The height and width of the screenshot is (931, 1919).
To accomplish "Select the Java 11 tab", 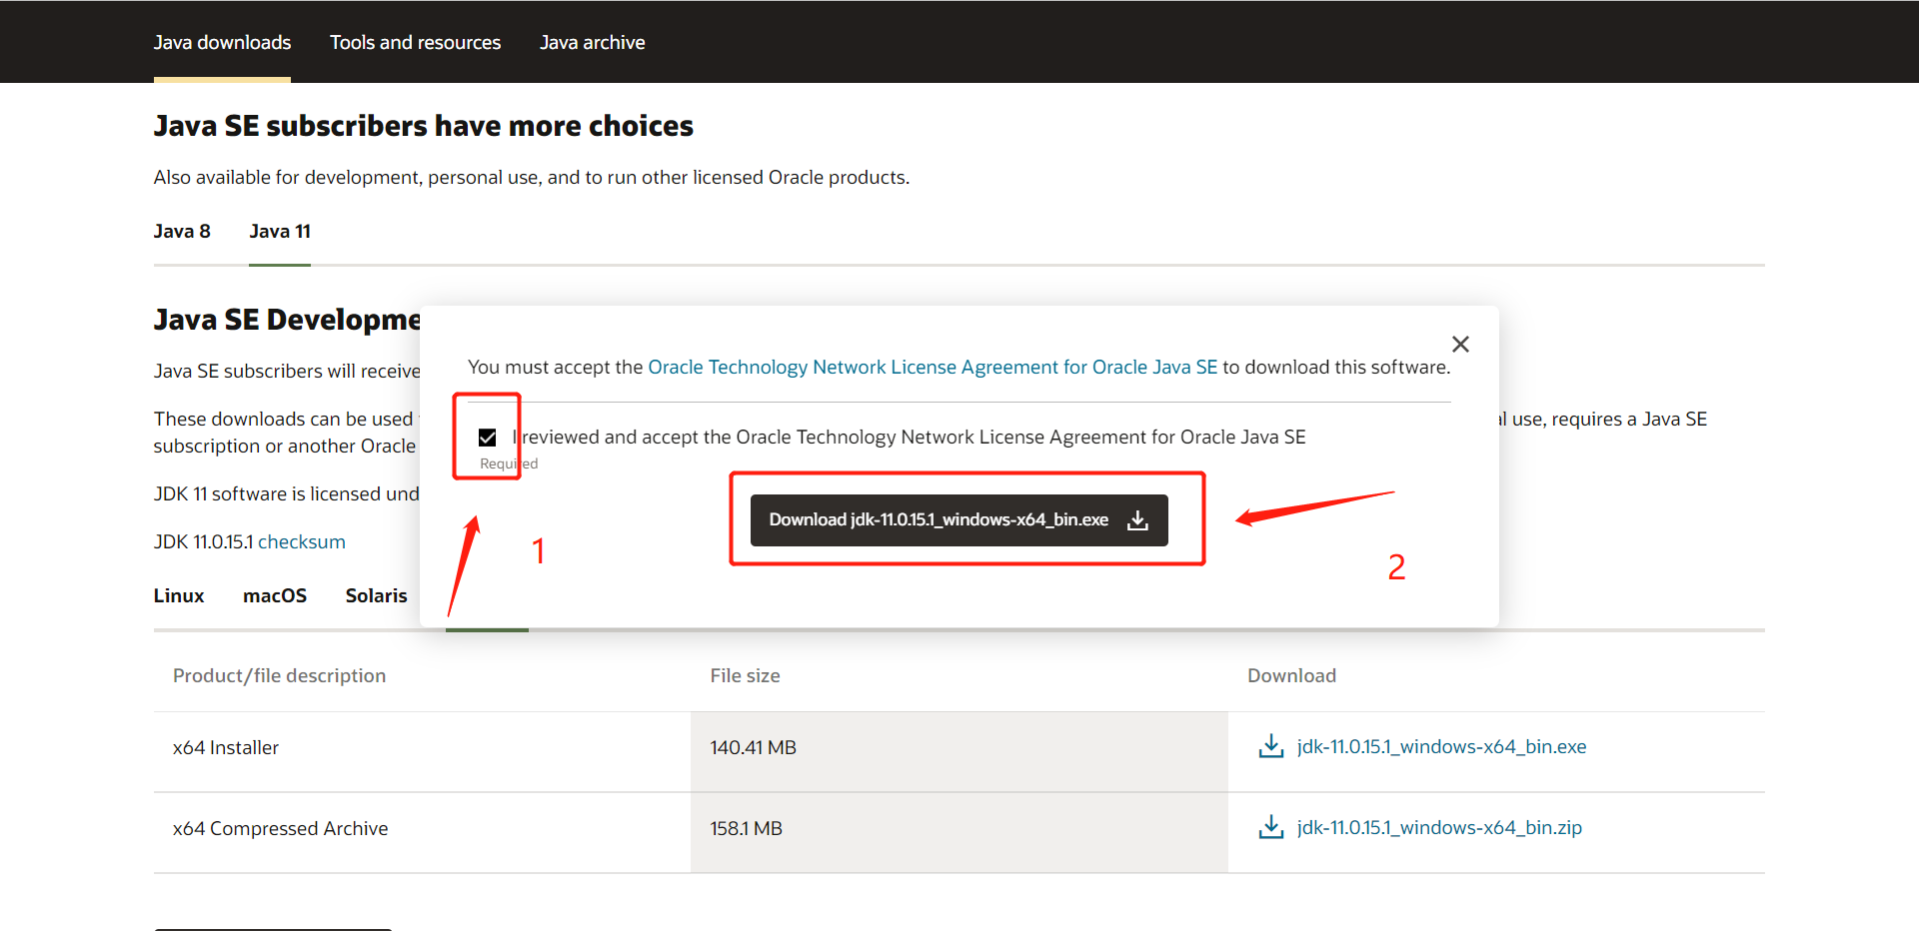I will click(x=279, y=231).
